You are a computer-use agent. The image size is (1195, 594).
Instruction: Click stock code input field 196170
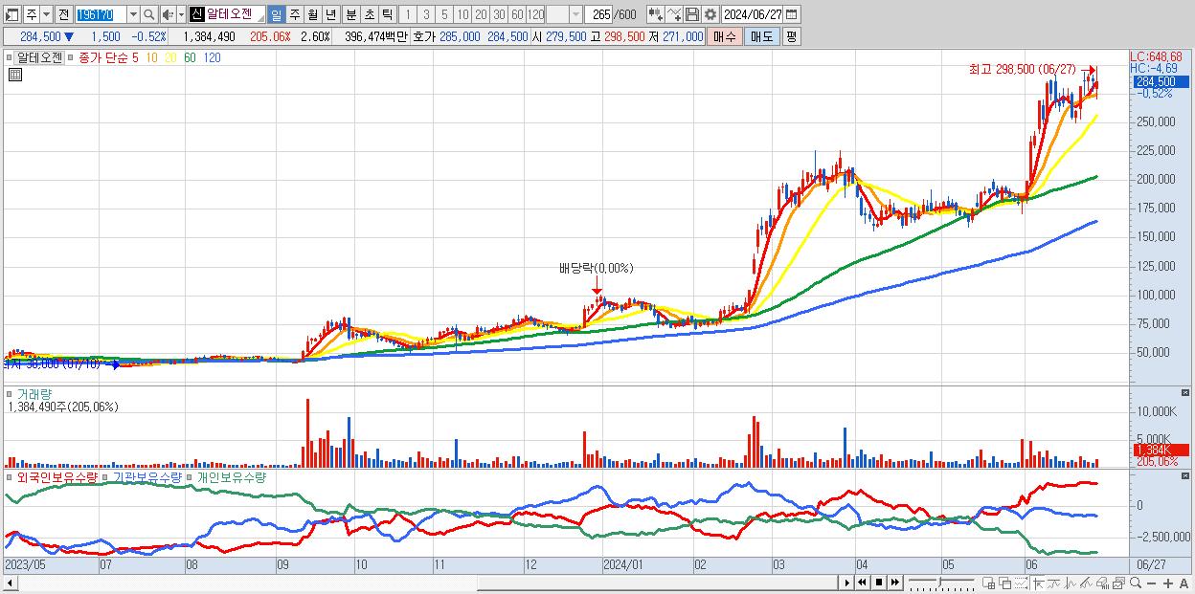click(101, 14)
